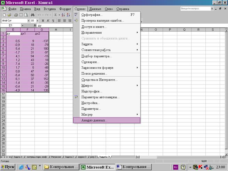Click the horizontal sheet scrollbar

[x=180, y=157]
